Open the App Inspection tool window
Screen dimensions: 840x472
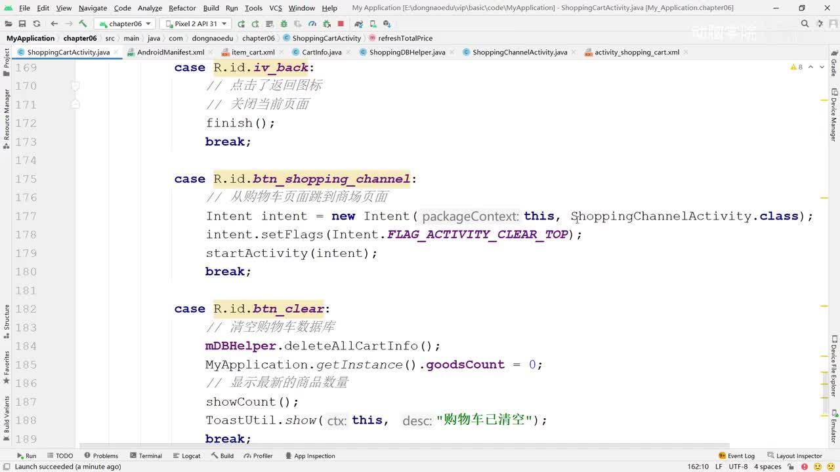310,456
